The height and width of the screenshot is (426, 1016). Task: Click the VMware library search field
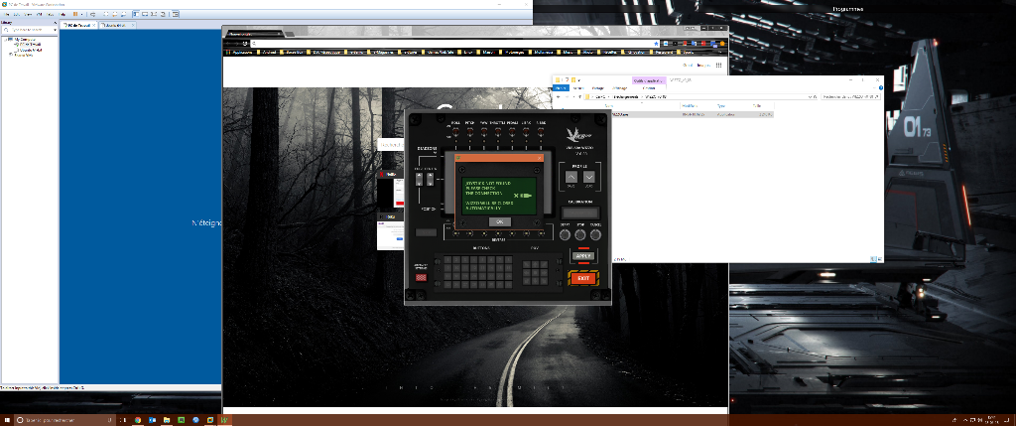(29, 30)
